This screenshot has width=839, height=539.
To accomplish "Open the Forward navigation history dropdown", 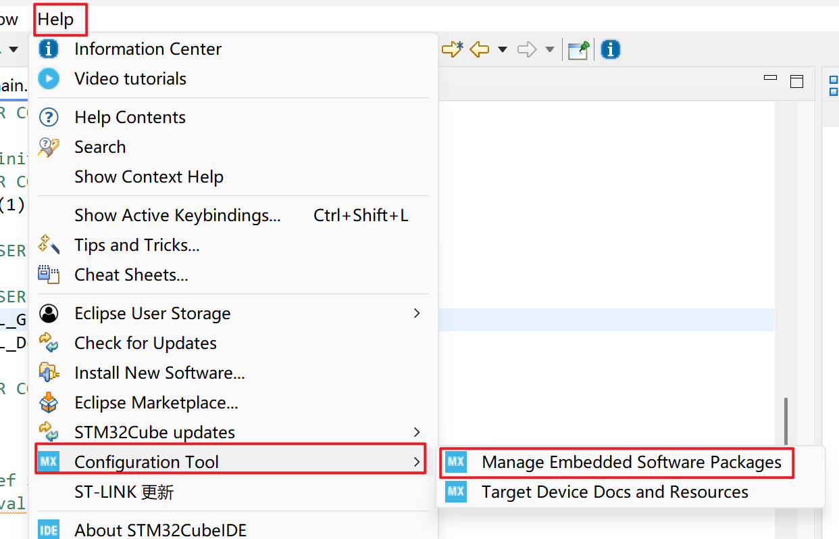I will point(549,49).
